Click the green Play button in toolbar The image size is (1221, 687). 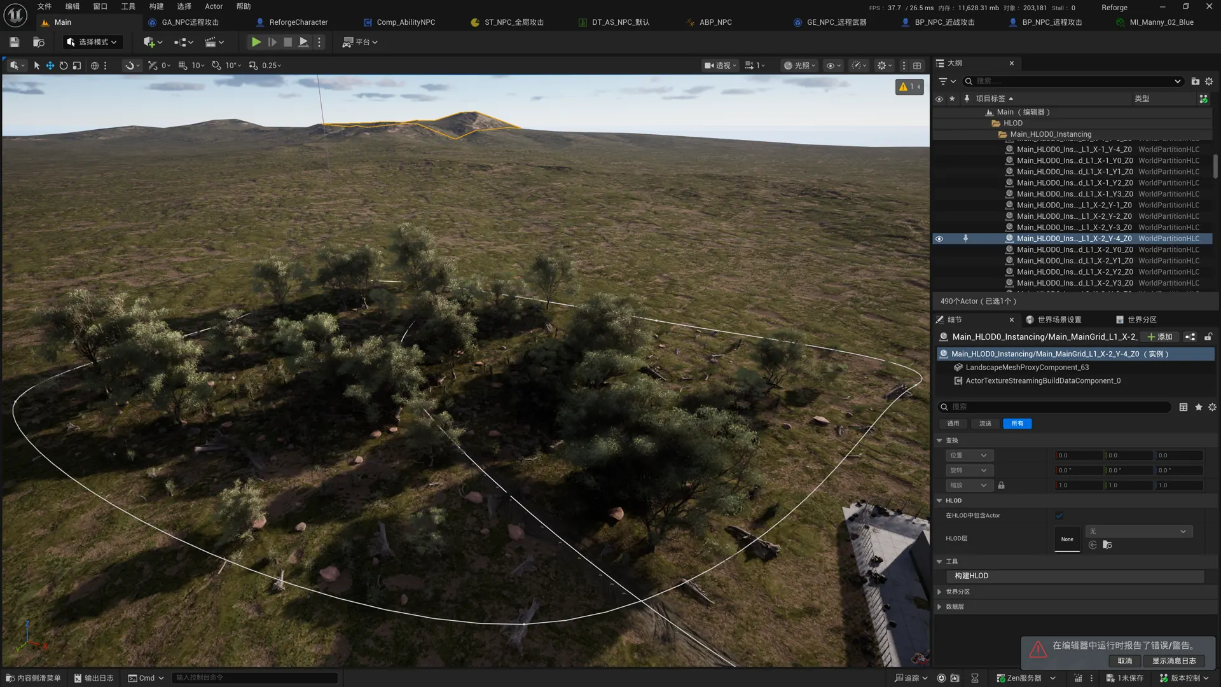(256, 42)
